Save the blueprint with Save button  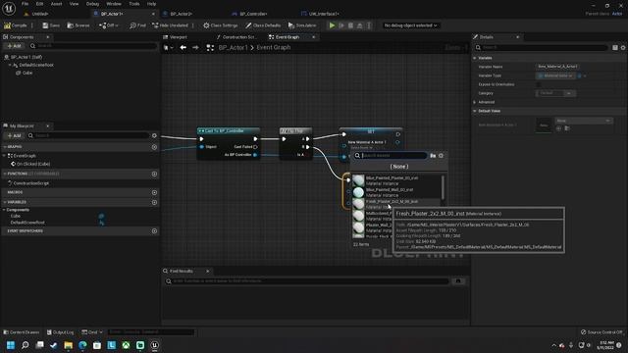[x=51, y=25]
